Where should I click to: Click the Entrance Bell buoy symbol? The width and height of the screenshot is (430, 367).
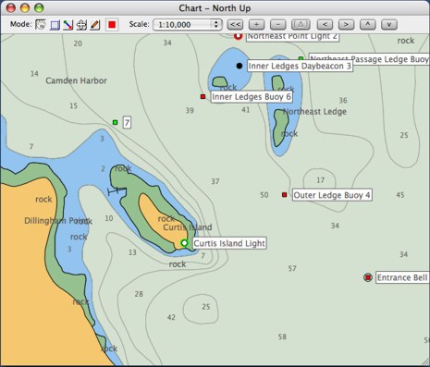pyautogui.click(x=368, y=277)
